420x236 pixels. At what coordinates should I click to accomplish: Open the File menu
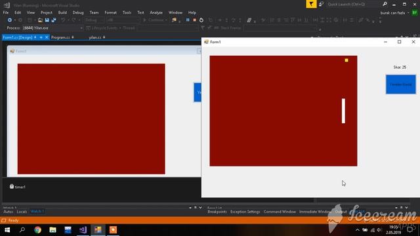(x=6, y=12)
